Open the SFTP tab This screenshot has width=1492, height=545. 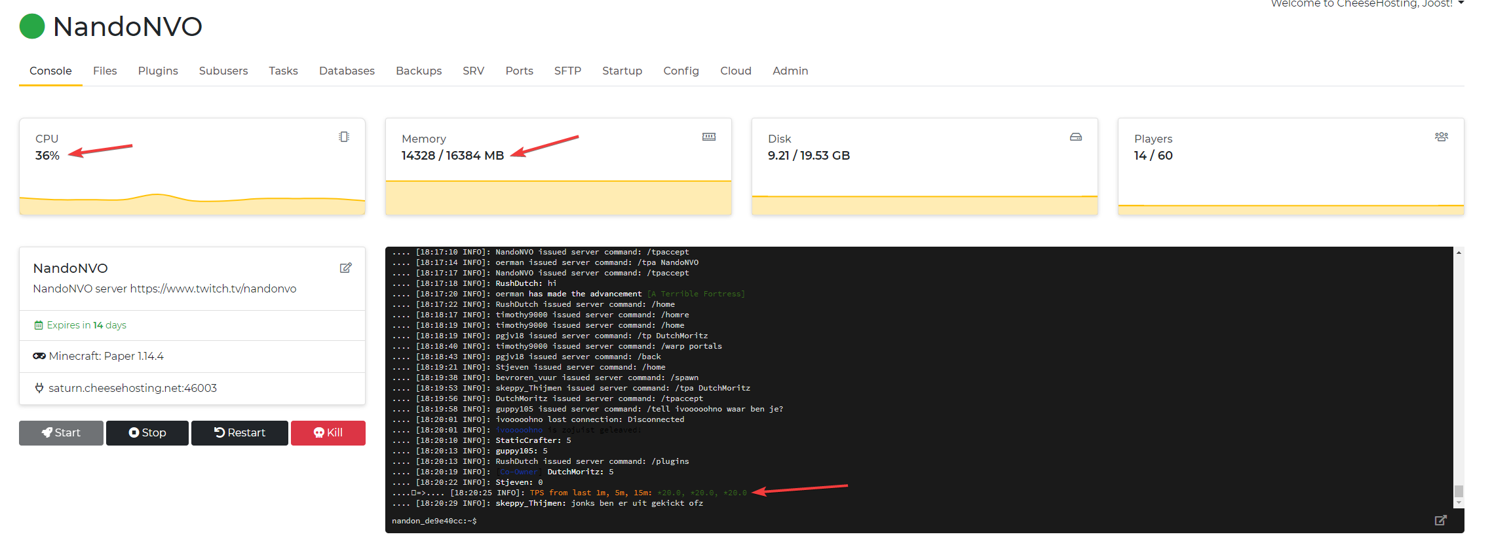point(567,71)
